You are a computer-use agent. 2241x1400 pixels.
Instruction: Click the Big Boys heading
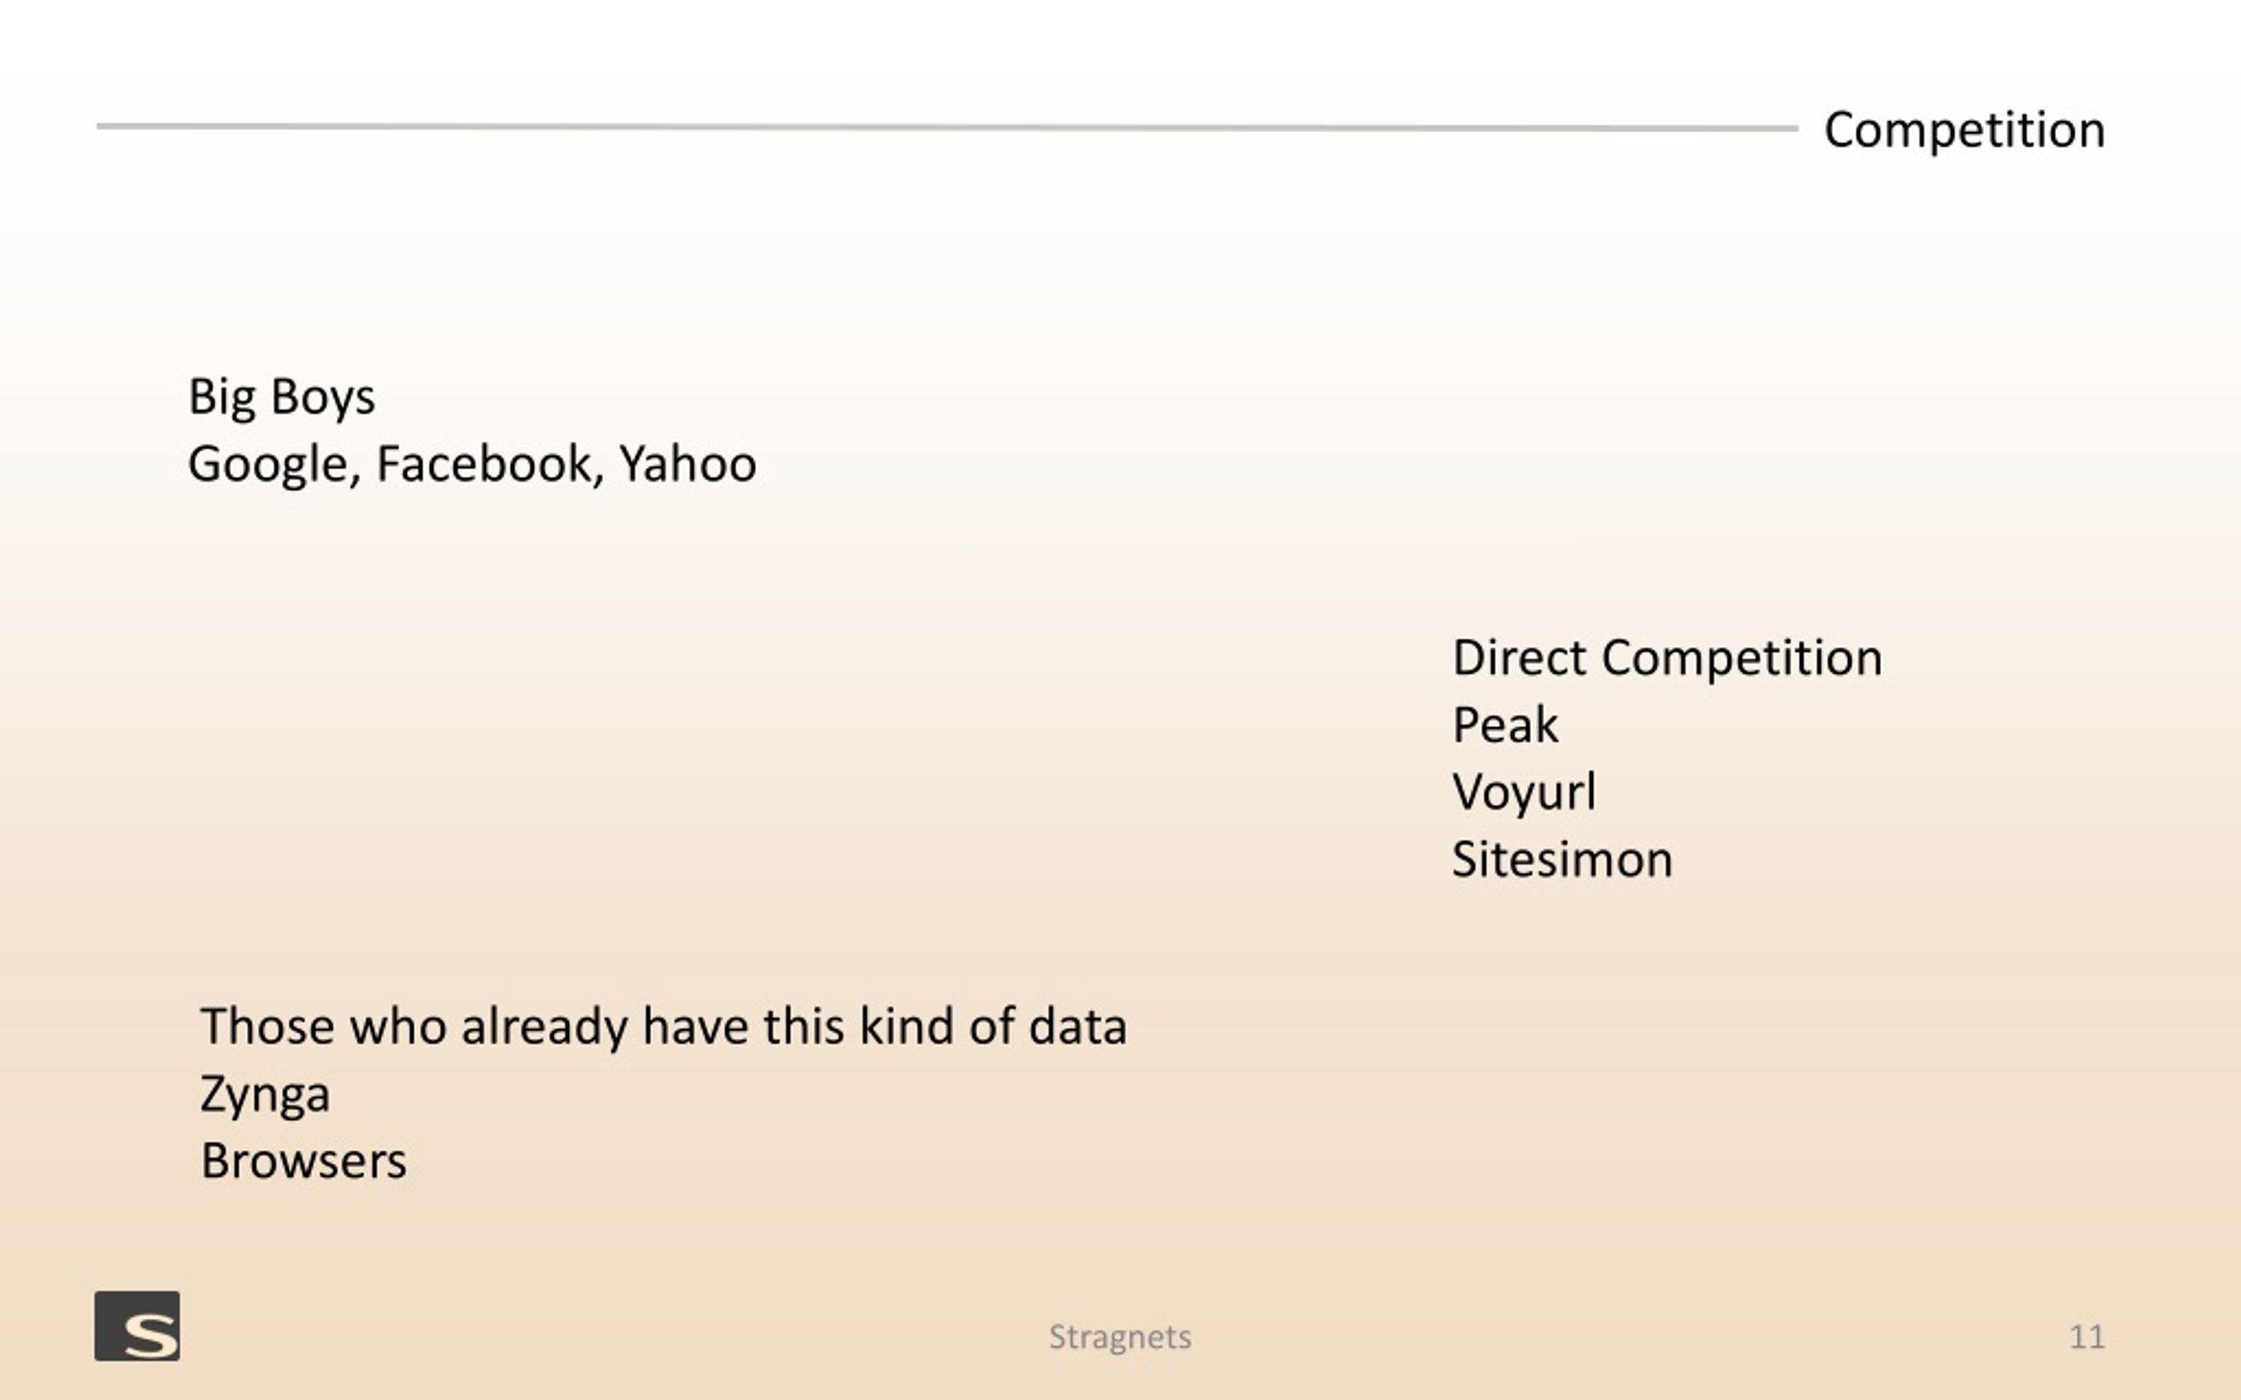(x=282, y=397)
